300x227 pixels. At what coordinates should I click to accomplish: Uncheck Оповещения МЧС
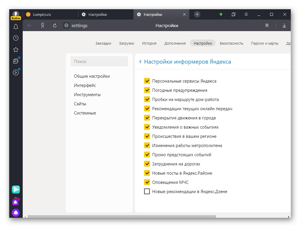(x=147, y=182)
